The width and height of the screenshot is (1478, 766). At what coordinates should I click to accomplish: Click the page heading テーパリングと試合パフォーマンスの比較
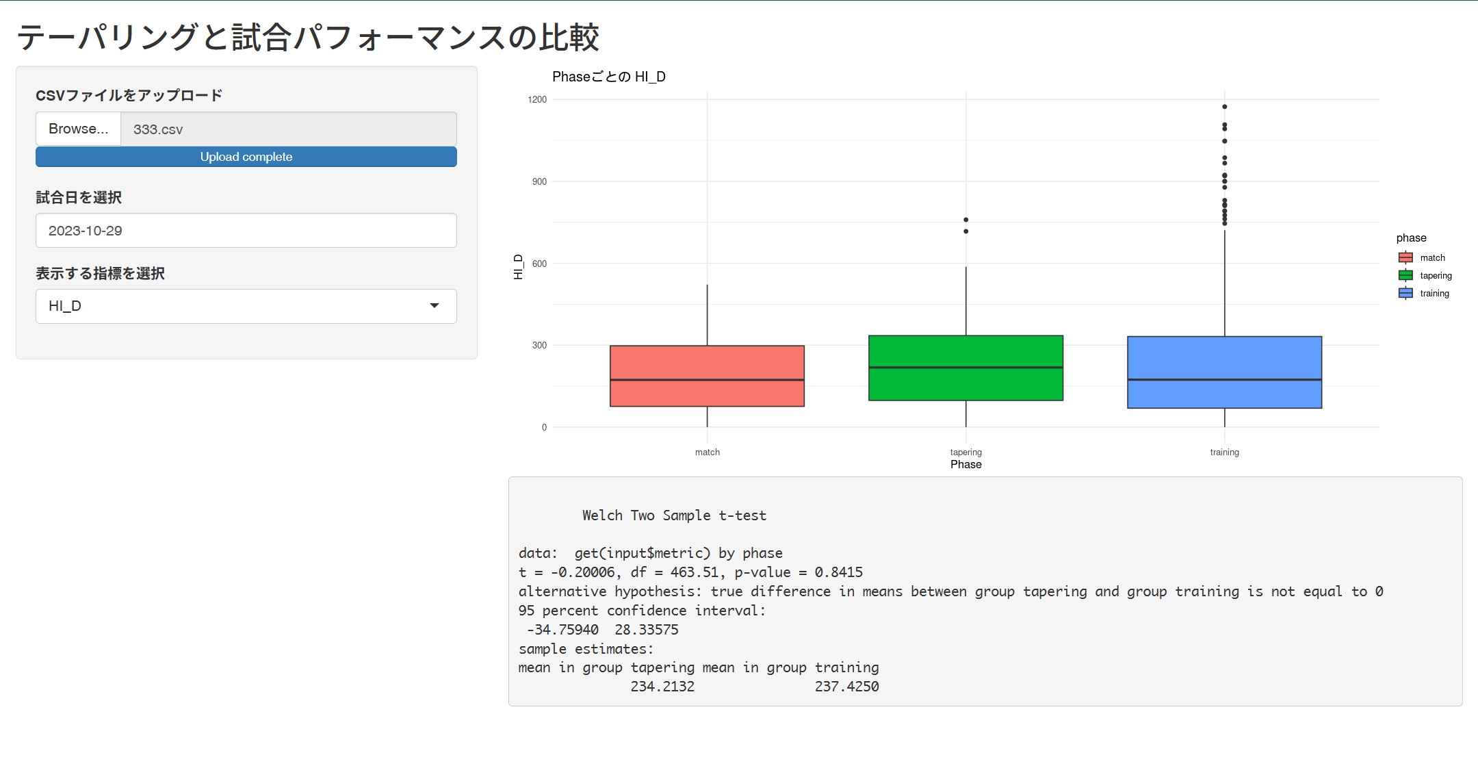308,37
